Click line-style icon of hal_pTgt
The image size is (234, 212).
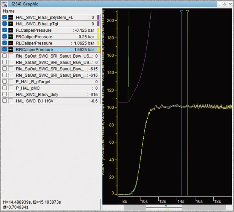pyautogui.click(x=11, y=24)
